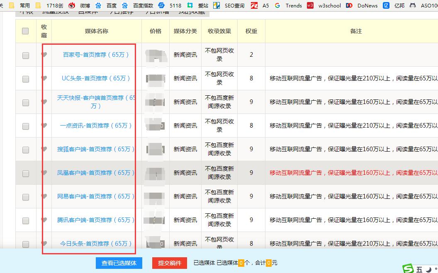Click the heart icon for 搜狐客户端-首页推荐
The height and width of the screenshot is (273, 438).
[44, 149]
